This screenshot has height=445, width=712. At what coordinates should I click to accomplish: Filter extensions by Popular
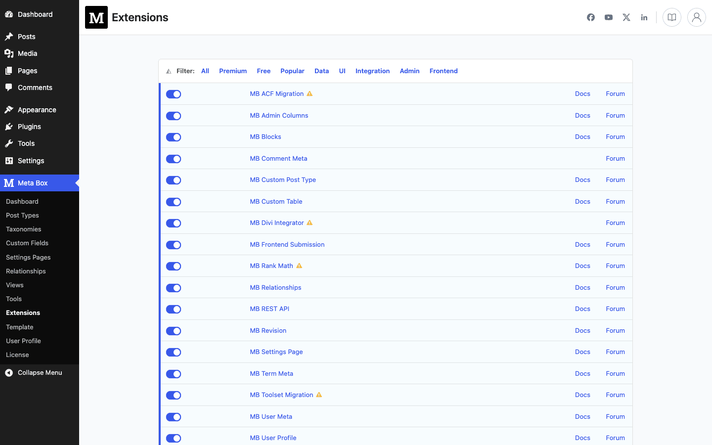coord(292,71)
